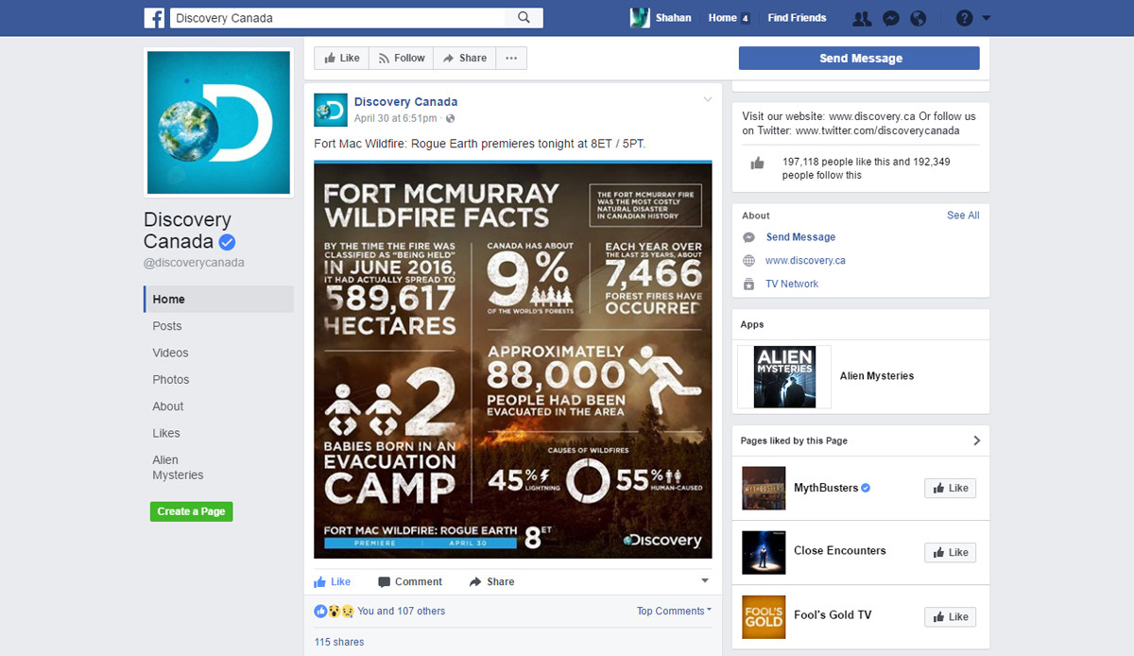
Task: Follow the Discovery Canada page
Action: point(401,58)
